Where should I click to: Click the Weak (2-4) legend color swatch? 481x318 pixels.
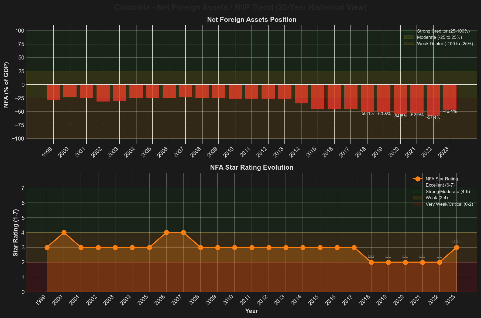[x=418, y=198]
